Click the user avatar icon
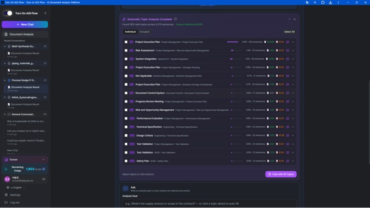The image size is (370, 208). point(7,179)
